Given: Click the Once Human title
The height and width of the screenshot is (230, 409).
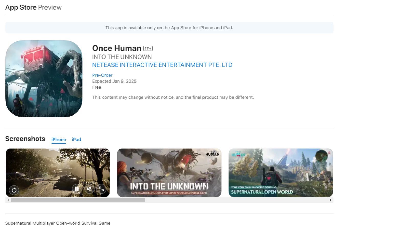Looking at the screenshot, I should click(117, 48).
